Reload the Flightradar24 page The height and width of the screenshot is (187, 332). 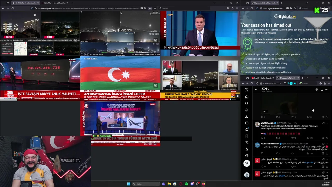252,8
